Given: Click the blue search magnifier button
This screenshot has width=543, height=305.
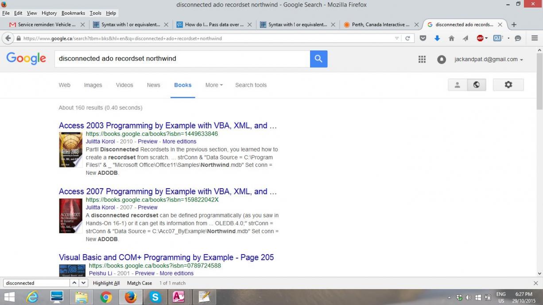Looking at the screenshot, I should click(x=318, y=59).
